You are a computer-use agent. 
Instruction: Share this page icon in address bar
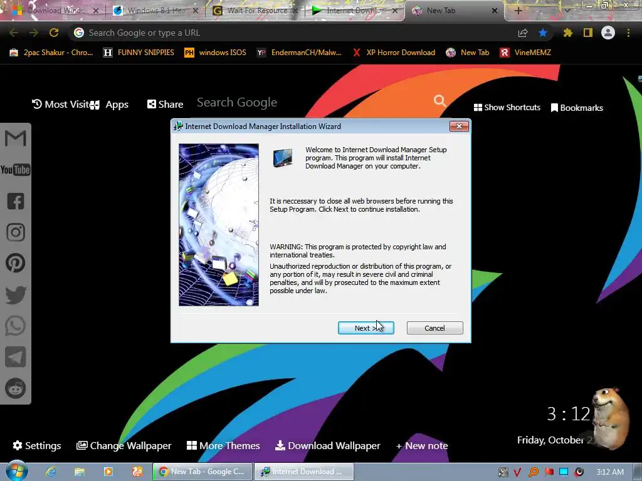(x=523, y=33)
